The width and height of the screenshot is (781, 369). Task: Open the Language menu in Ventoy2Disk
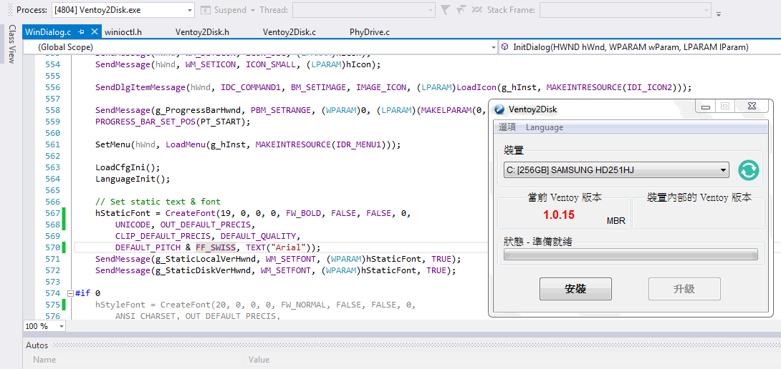(545, 127)
